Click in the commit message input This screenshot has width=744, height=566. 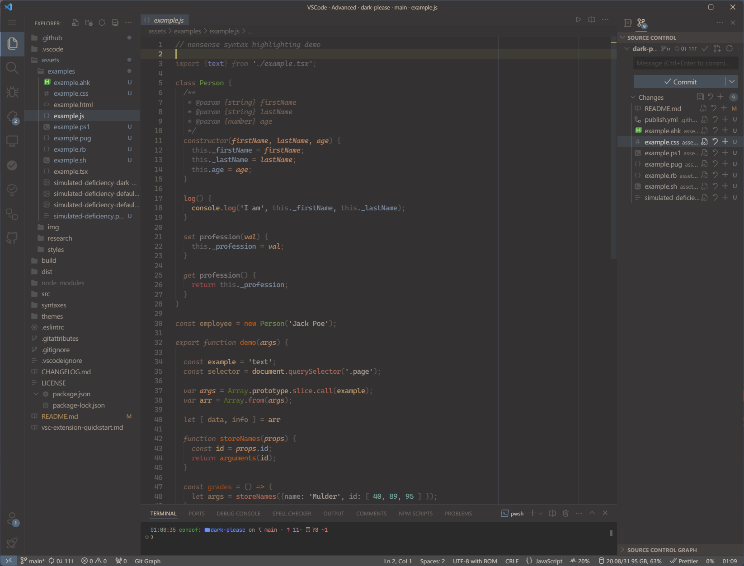click(x=686, y=63)
